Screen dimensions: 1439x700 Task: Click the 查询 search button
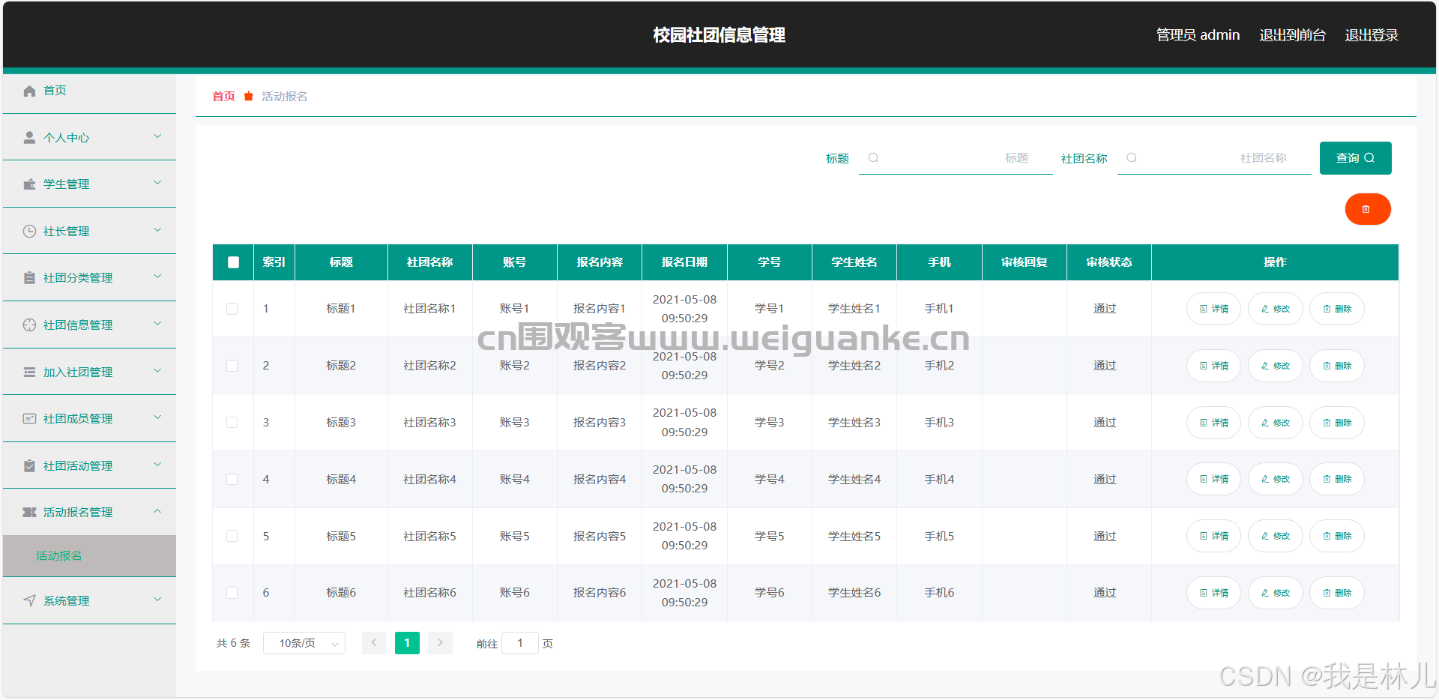pyautogui.click(x=1355, y=158)
